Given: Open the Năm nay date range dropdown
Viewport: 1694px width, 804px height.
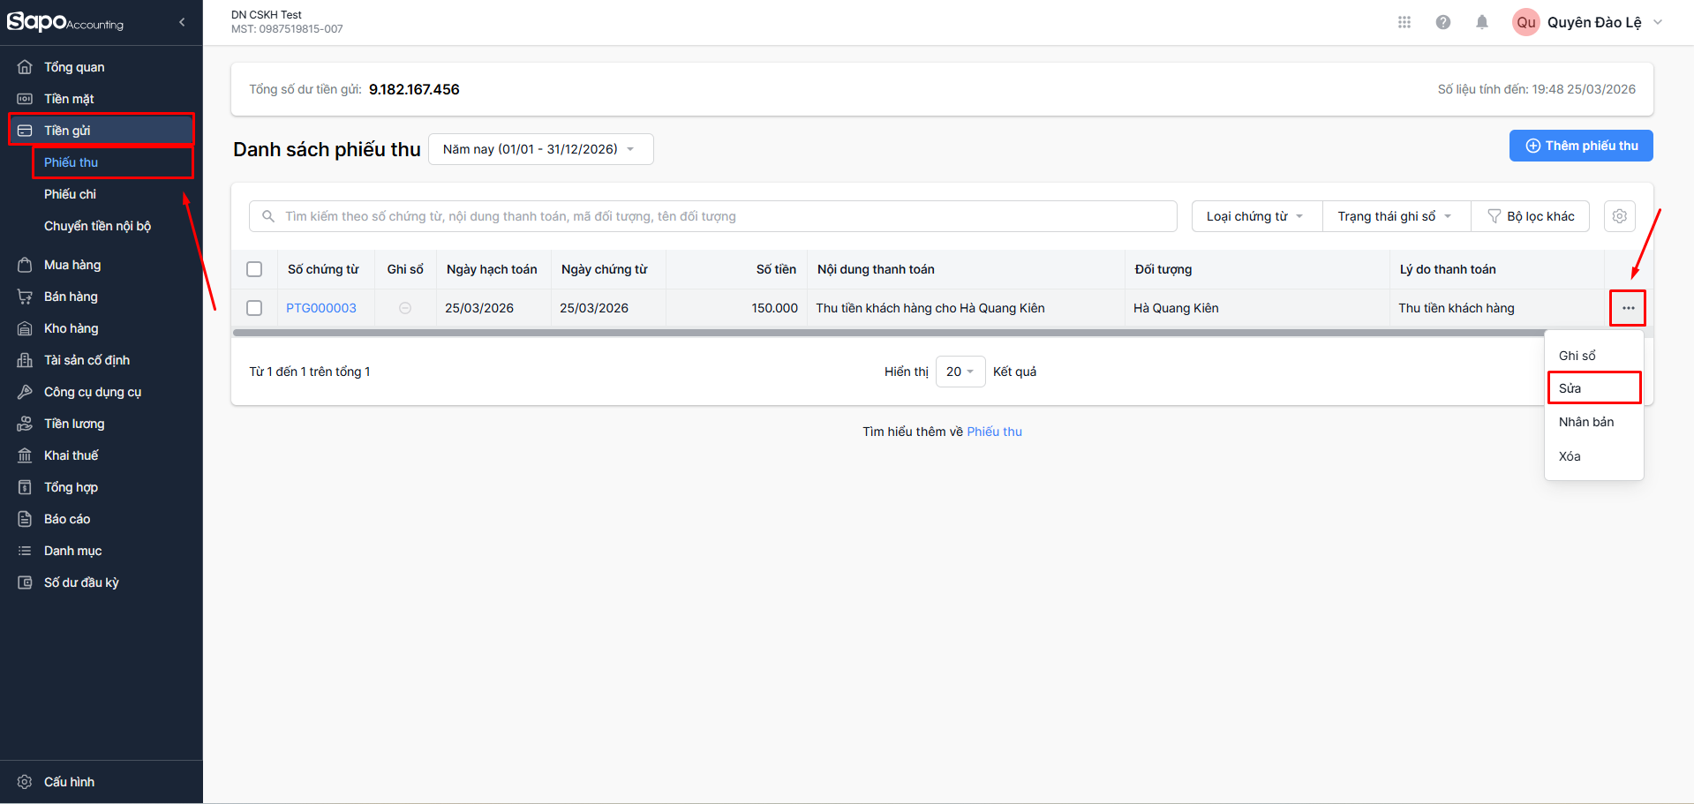Looking at the screenshot, I should pos(540,149).
